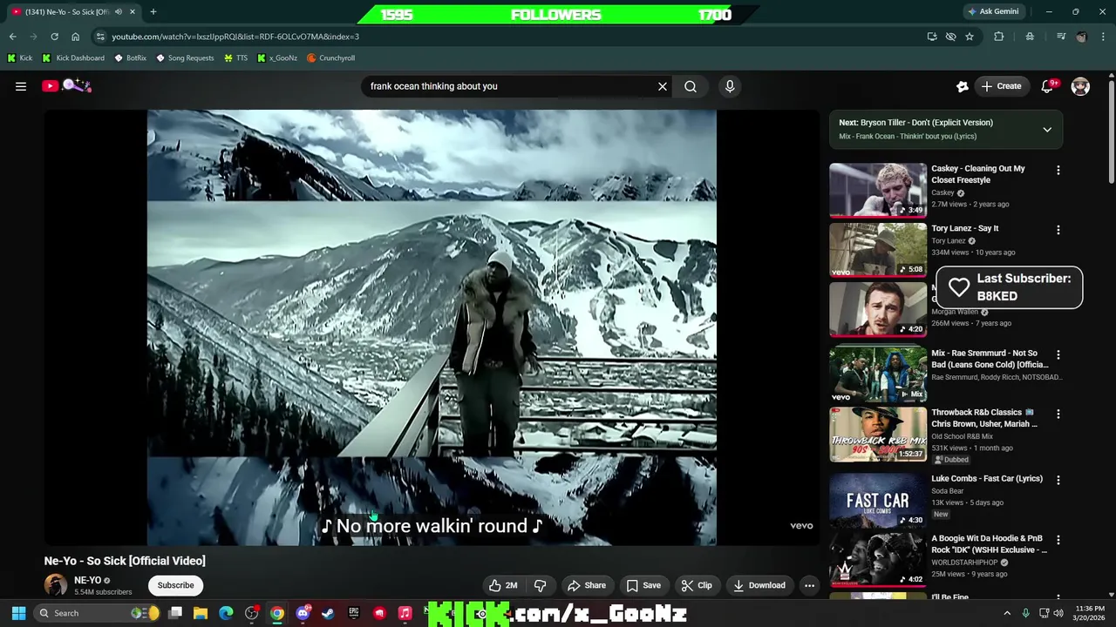The width and height of the screenshot is (1116, 627).
Task: Bookmark this page with the star icon
Action: [970, 37]
